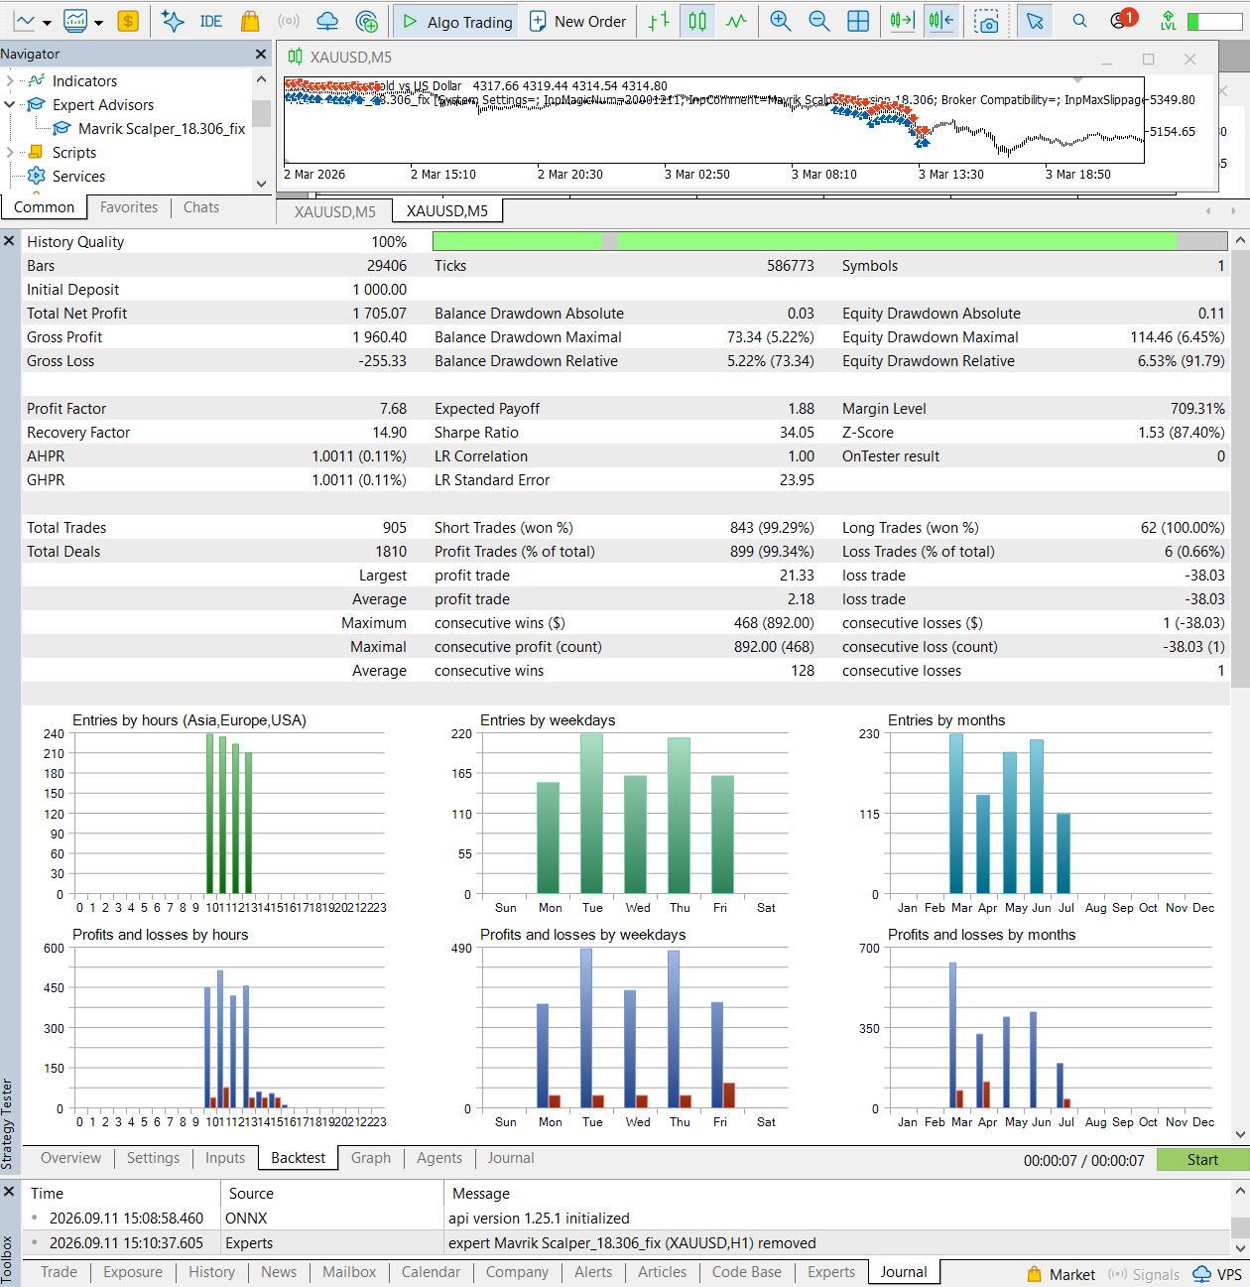
Task: Click the green LVL level icon
Action: click(1169, 21)
